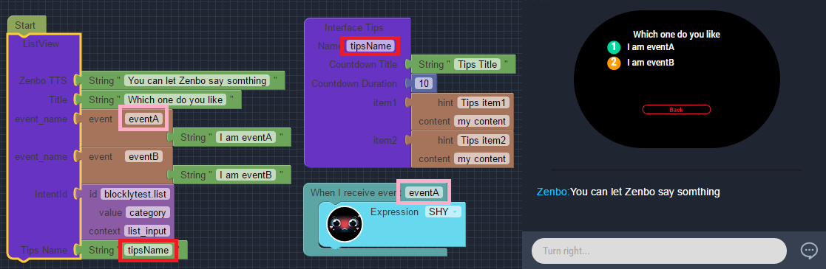Viewport: 826px width, 269px height.
Task: Click the chat speech bubble icon
Action: (x=808, y=251)
